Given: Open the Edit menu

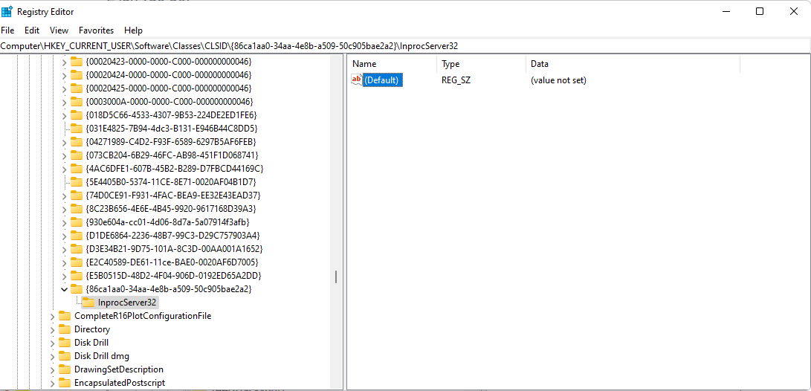Looking at the screenshot, I should pos(32,30).
